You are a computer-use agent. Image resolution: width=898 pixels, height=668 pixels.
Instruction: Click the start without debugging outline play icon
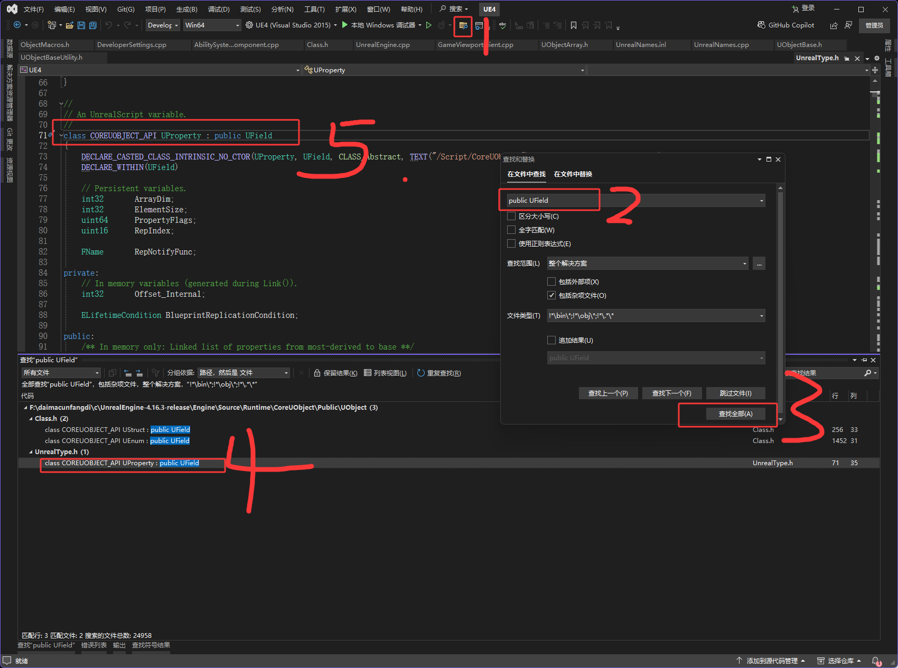[429, 25]
